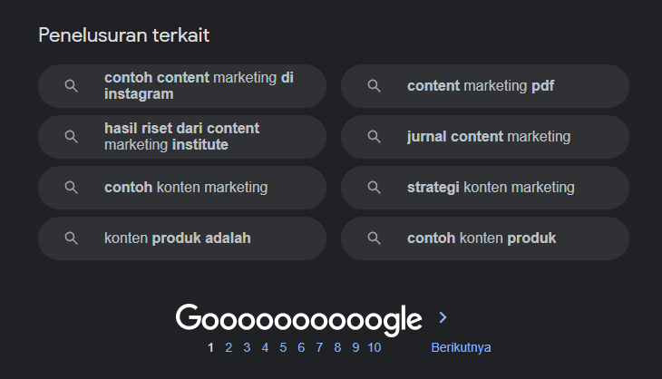The height and width of the screenshot is (379, 662).
Task: Choose suggestion 'strategi konten marketing'
Action: point(485,188)
